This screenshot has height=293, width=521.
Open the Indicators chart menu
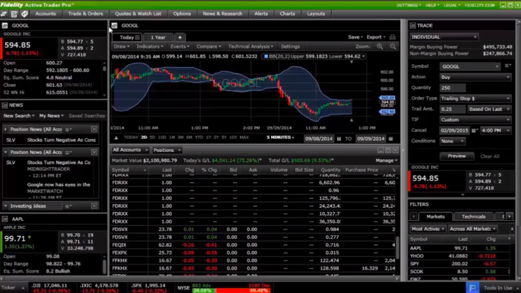point(150,47)
